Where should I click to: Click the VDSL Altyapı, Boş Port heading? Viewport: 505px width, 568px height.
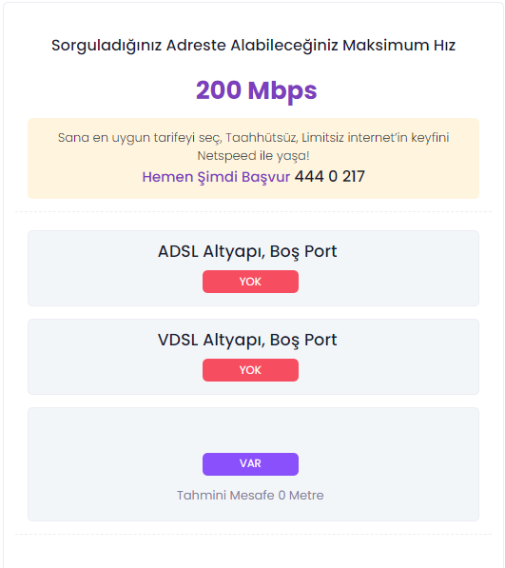tap(247, 340)
